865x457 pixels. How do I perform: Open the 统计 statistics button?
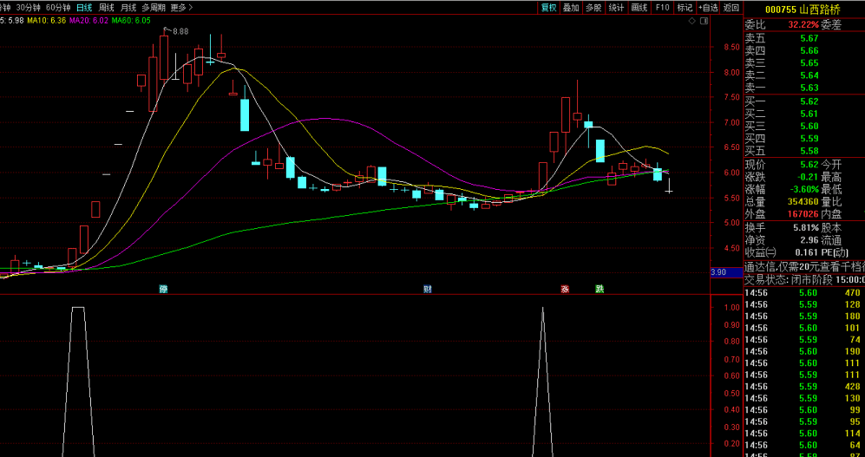coord(616,8)
